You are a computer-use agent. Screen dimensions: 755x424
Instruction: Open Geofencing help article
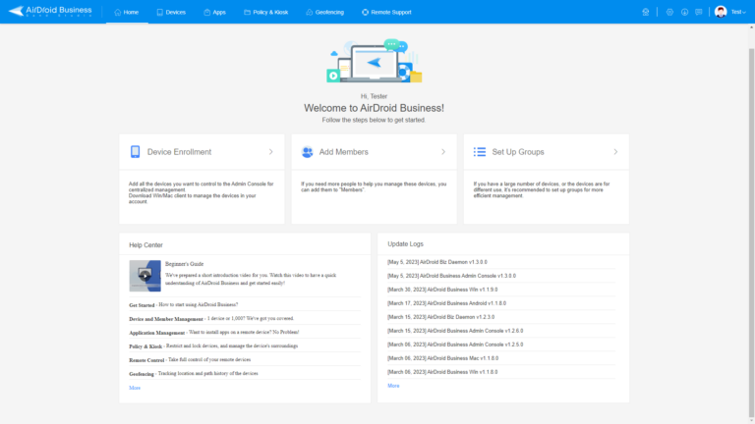point(194,374)
